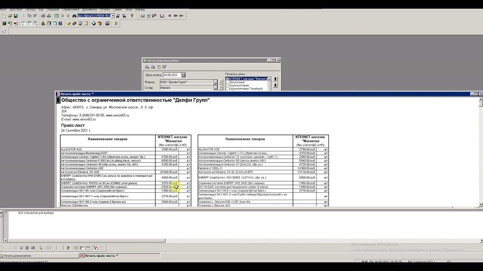Image resolution: width=483 pixels, height=271 pixels.
Task: Click the M+ memory add button
Action: 175,16
